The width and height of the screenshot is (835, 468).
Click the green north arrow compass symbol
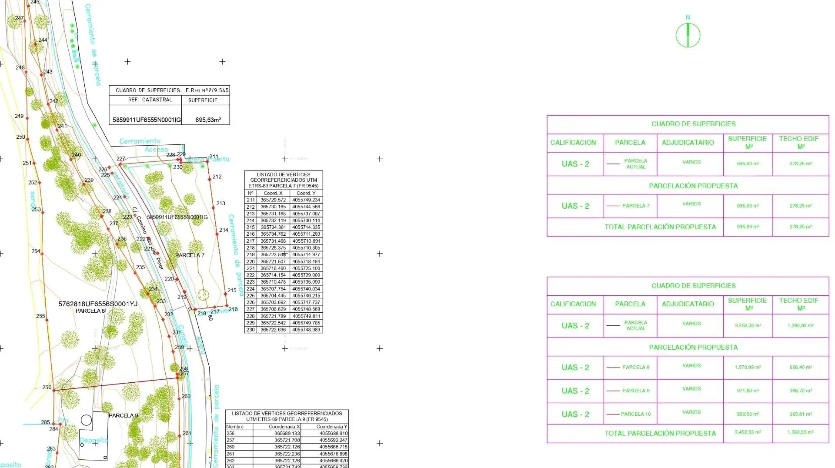[688, 35]
